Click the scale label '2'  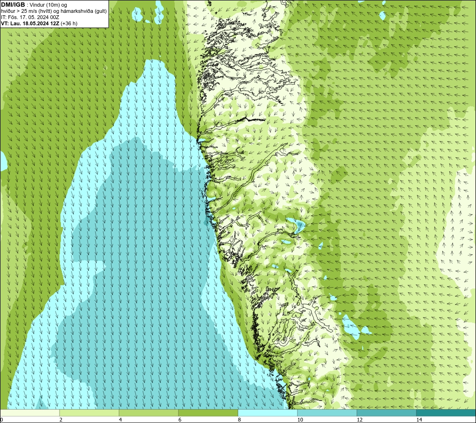click(61, 420)
